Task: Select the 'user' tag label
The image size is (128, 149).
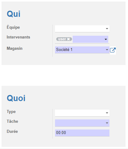Action: pos(62,39)
